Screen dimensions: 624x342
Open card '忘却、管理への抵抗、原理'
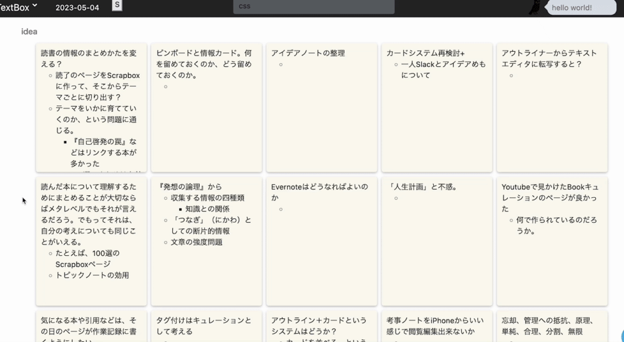coord(552,326)
